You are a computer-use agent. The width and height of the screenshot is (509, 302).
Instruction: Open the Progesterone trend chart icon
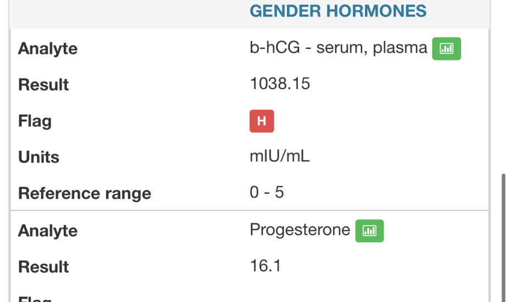[369, 231]
